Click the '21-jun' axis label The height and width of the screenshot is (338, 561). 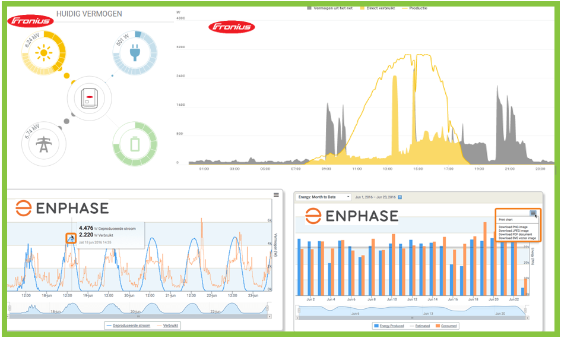click(x=170, y=295)
